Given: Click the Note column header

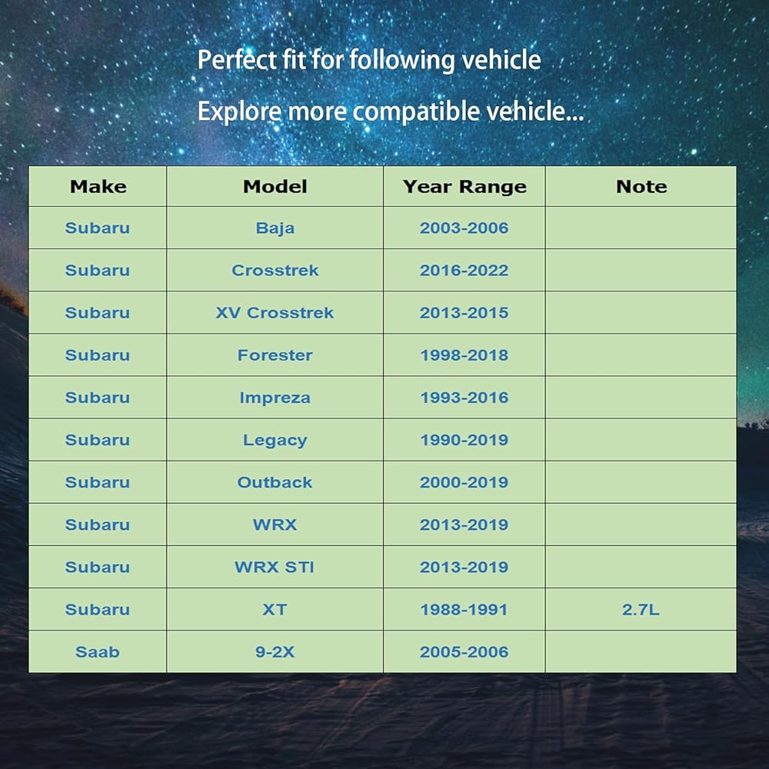Looking at the screenshot, I should 641,186.
